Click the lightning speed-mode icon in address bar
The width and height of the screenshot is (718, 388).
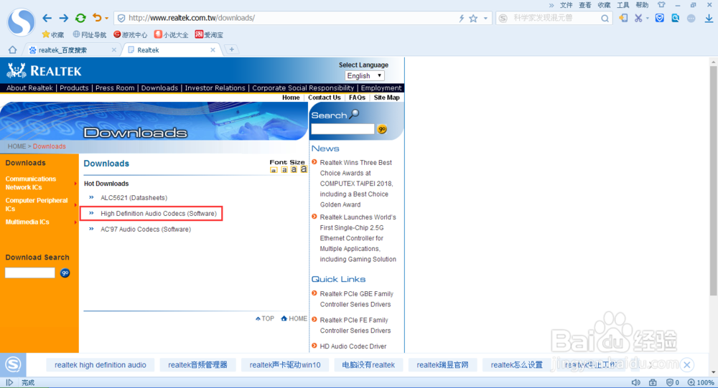click(461, 19)
